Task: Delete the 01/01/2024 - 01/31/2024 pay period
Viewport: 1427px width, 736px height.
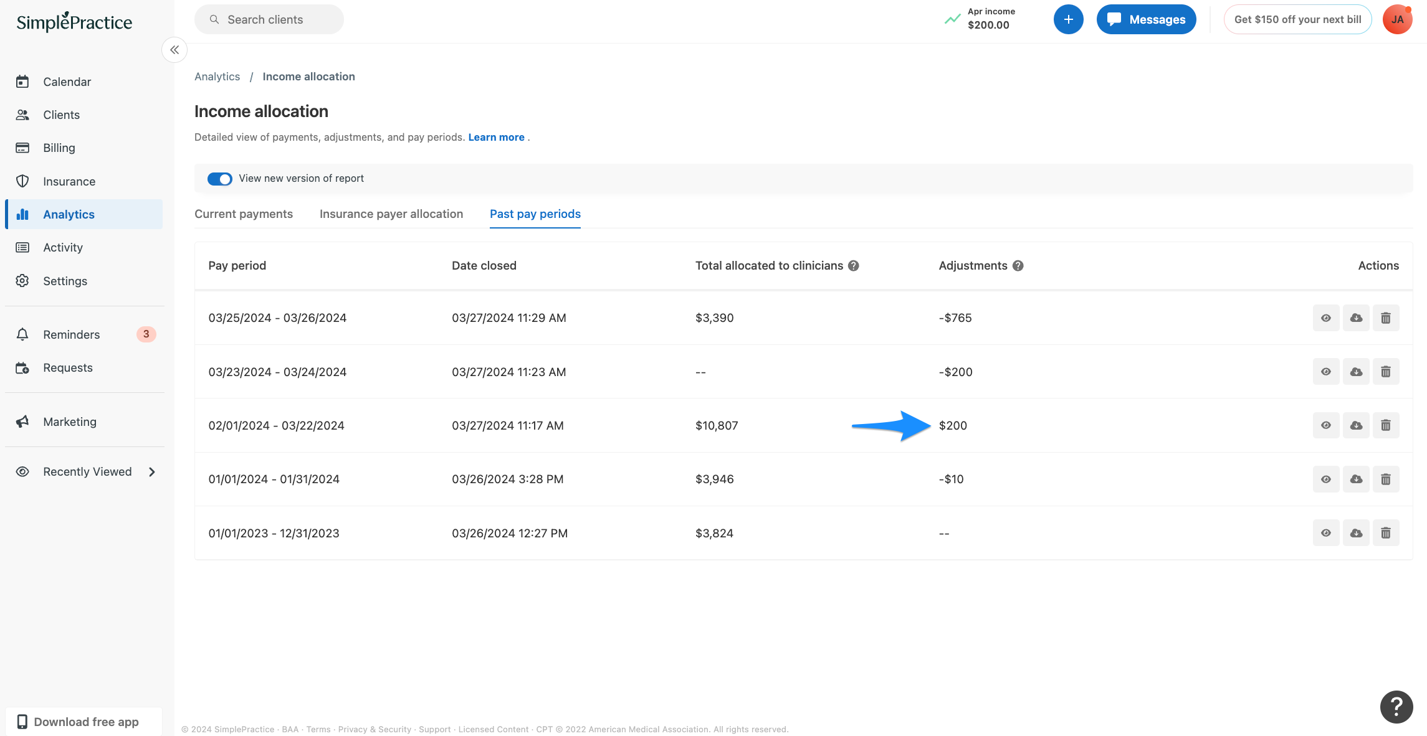Action: (1386, 479)
